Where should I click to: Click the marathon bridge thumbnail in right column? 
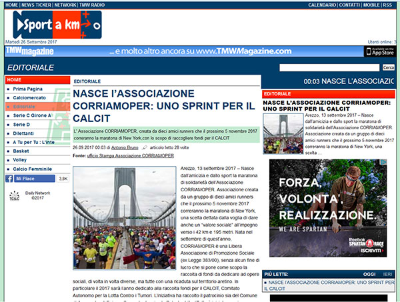283,133
